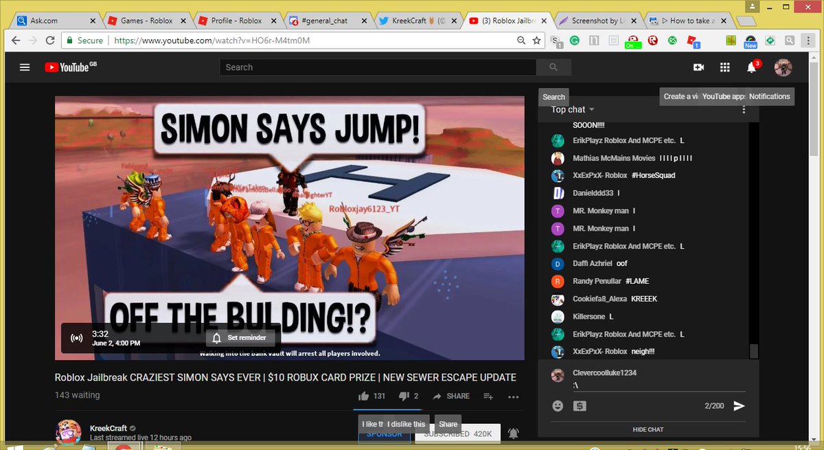Click the green RS extension icon
Screen dimensions: 824x450
674,41
